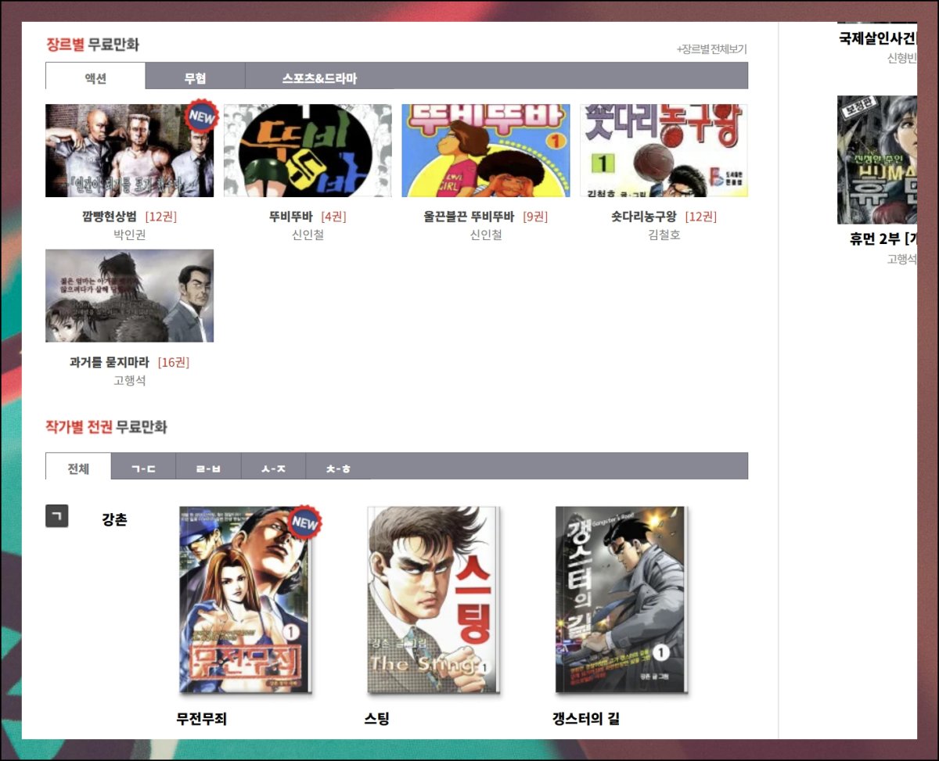Viewport: 939px width, 761px height.
Task: Open 국제살인사건 title in sidebar
Action: pyautogui.click(x=877, y=38)
